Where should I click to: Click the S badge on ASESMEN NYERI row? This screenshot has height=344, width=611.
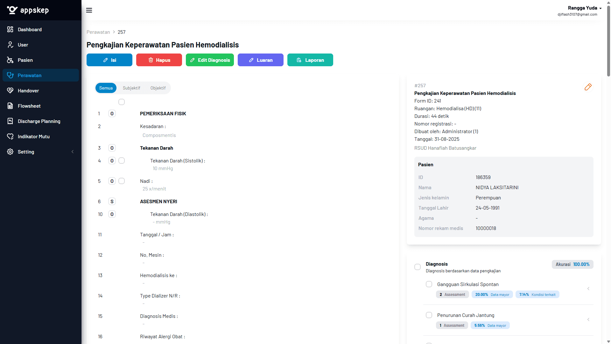click(112, 202)
